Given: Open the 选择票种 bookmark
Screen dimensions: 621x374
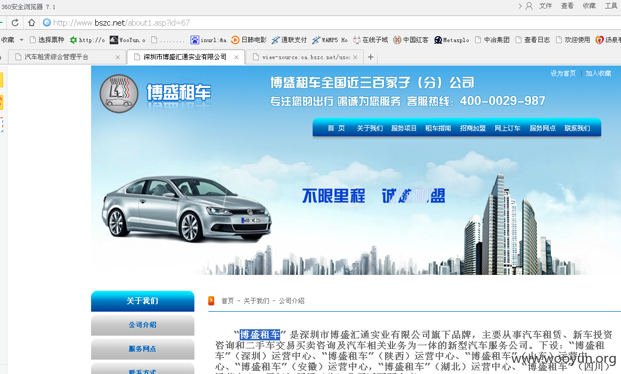Looking at the screenshot, I should point(47,40).
